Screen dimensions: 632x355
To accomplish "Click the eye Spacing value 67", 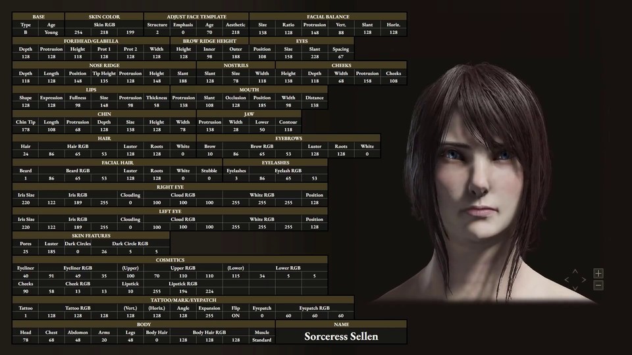I will click(340, 57).
